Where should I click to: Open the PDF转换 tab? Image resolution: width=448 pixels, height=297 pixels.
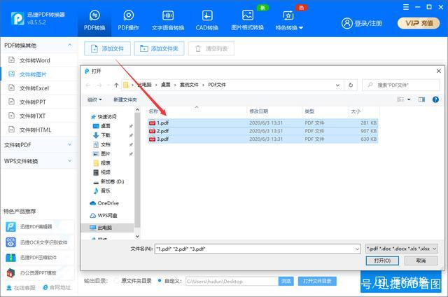tap(94, 20)
